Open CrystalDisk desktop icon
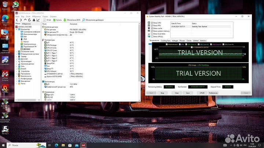Image resolution: width=264 pixels, height=148 pixels. tap(5, 61)
